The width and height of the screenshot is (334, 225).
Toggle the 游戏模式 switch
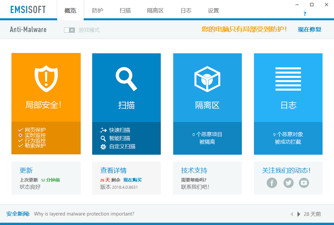pos(69,30)
